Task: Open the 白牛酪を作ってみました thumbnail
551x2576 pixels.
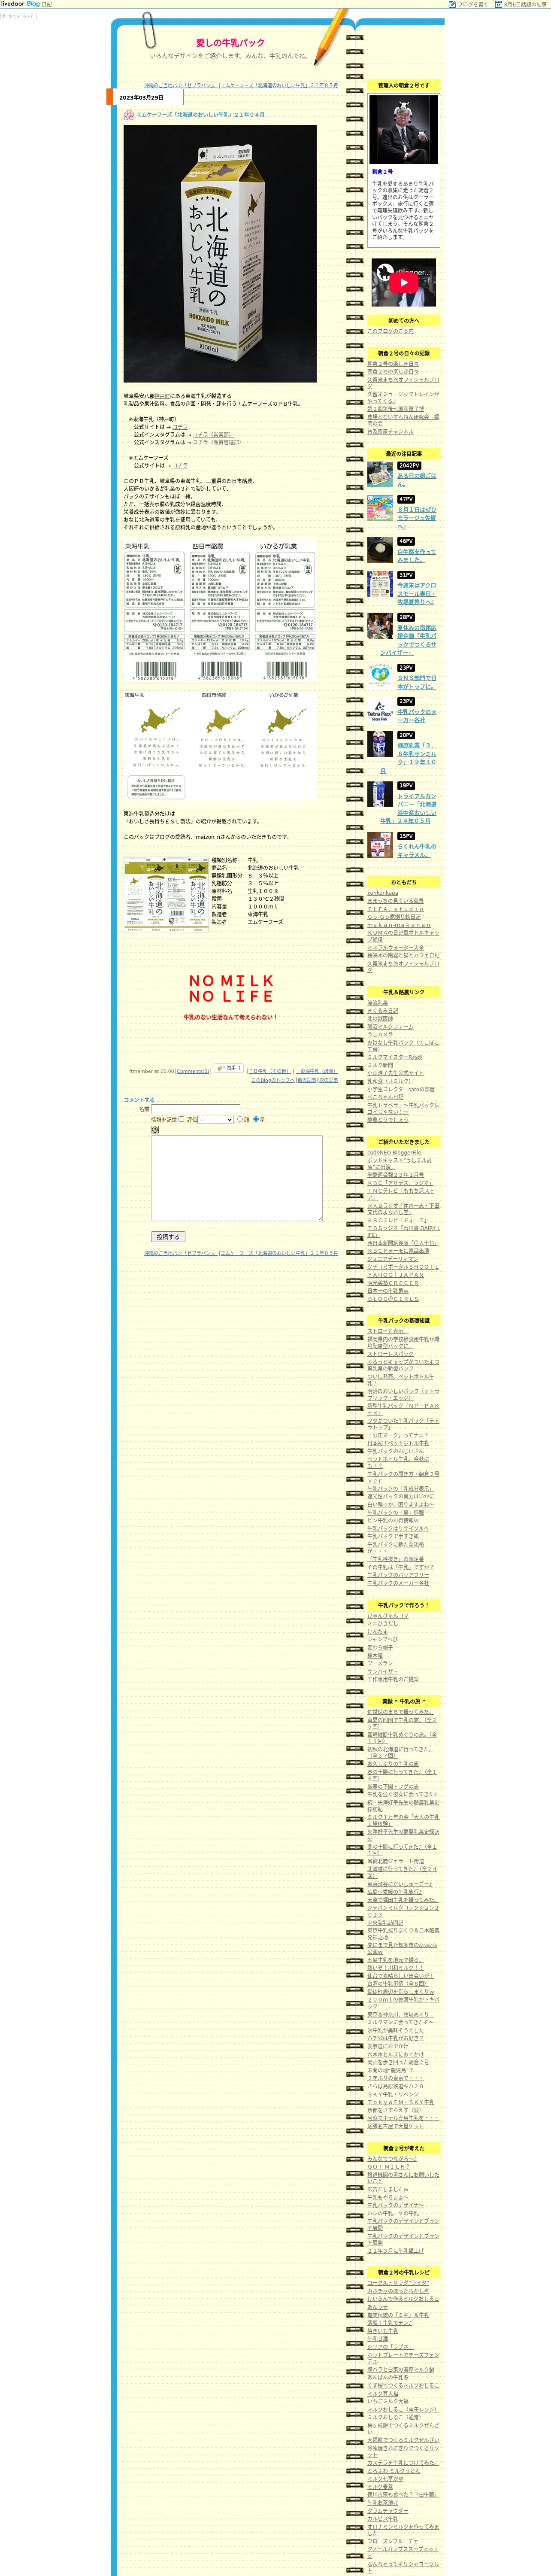Action: [380, 550]
